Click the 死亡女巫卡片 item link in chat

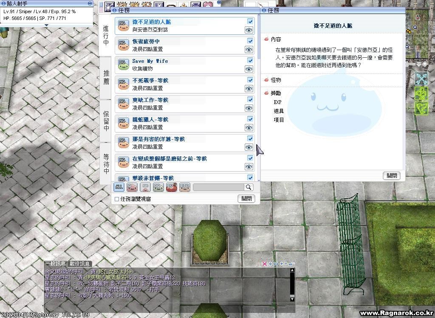[114, 272]
